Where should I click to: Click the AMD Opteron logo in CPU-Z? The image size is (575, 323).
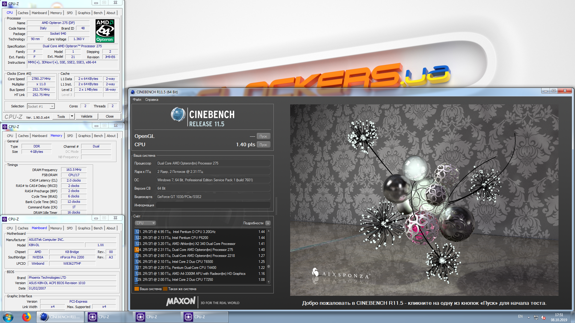point(105,31)
